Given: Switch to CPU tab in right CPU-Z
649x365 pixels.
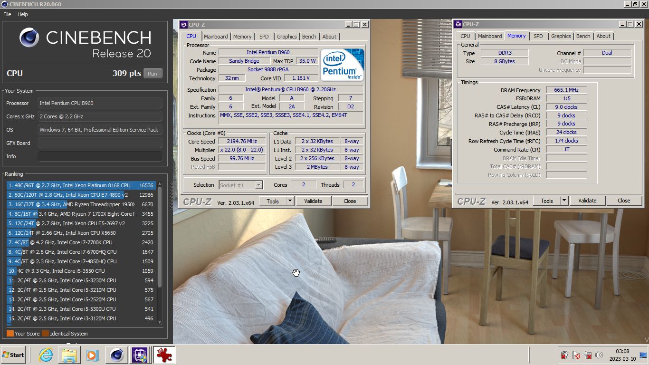Looking at the screenshot, I should tap(466, 36).
